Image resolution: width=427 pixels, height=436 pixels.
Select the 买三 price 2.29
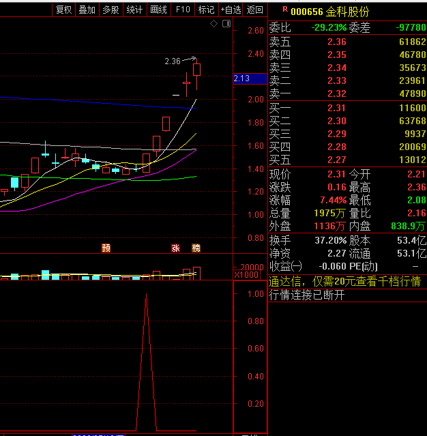[337, 134]
